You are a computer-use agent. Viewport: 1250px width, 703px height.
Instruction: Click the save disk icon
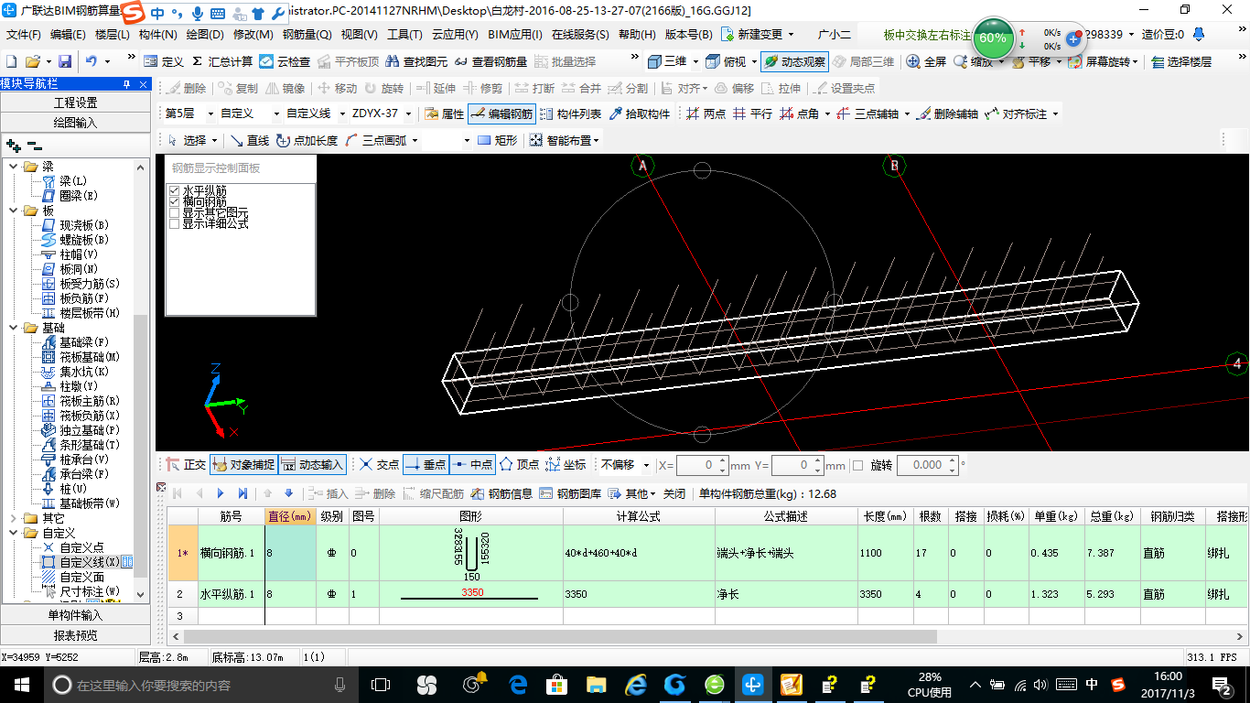(65, 61)
